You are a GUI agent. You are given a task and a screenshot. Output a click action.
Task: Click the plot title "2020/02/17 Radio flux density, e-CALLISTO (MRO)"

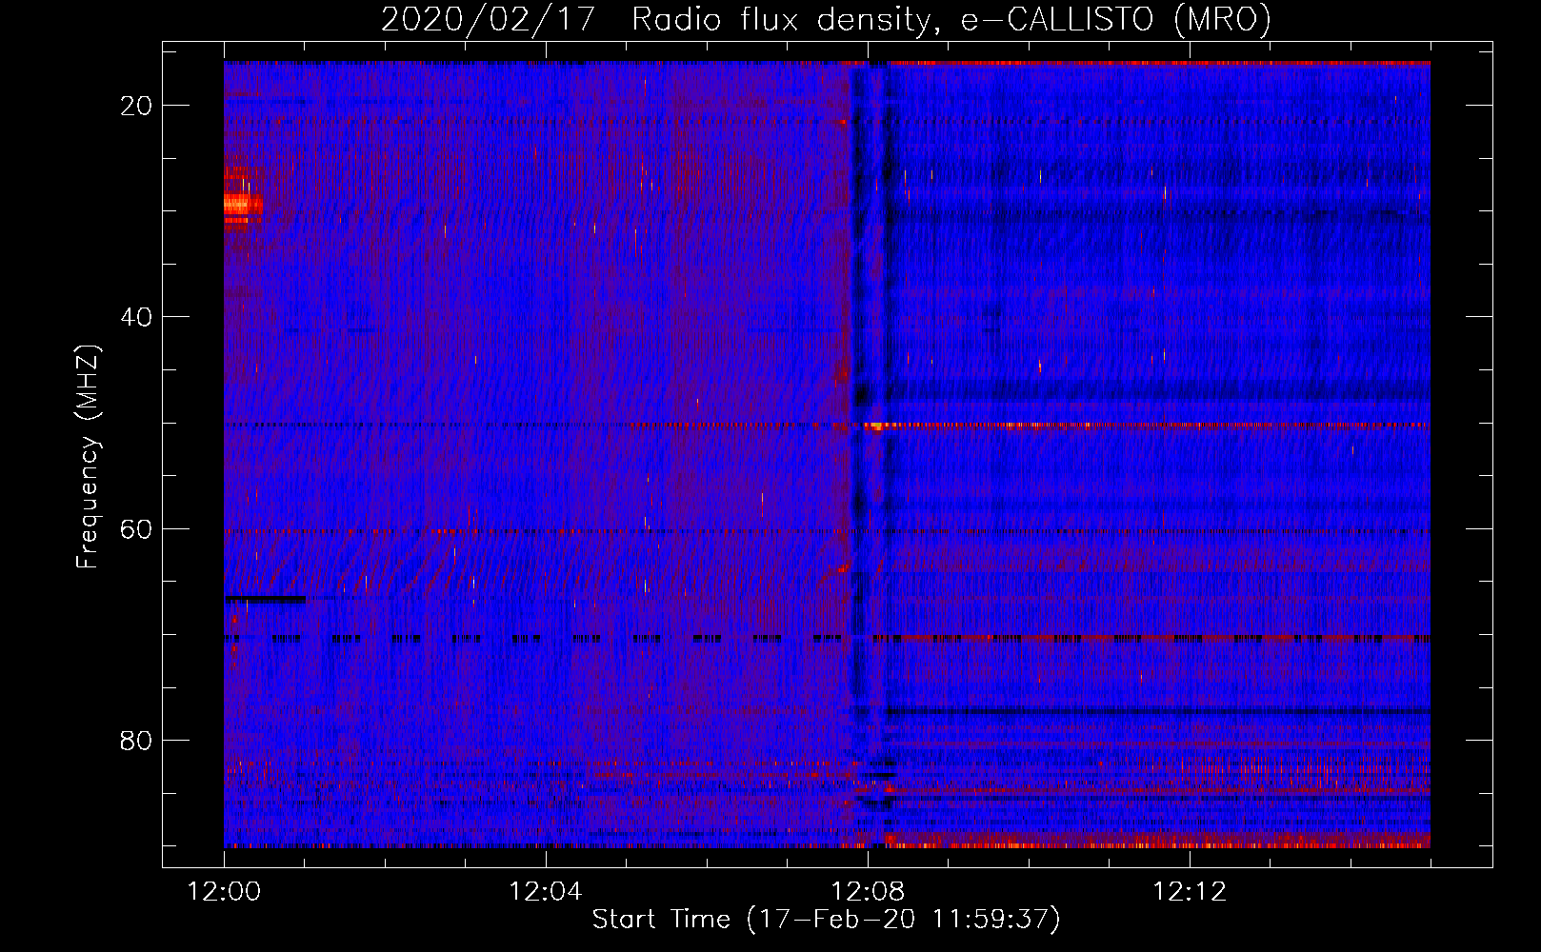point(826,19)
